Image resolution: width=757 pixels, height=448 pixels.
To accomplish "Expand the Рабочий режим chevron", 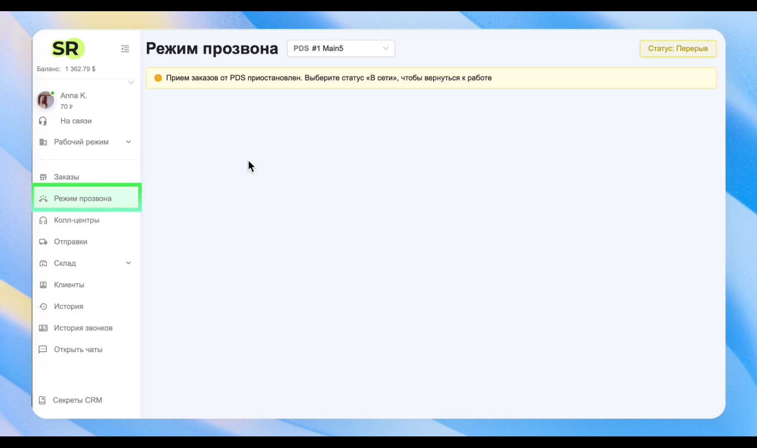I will [128, 142].
